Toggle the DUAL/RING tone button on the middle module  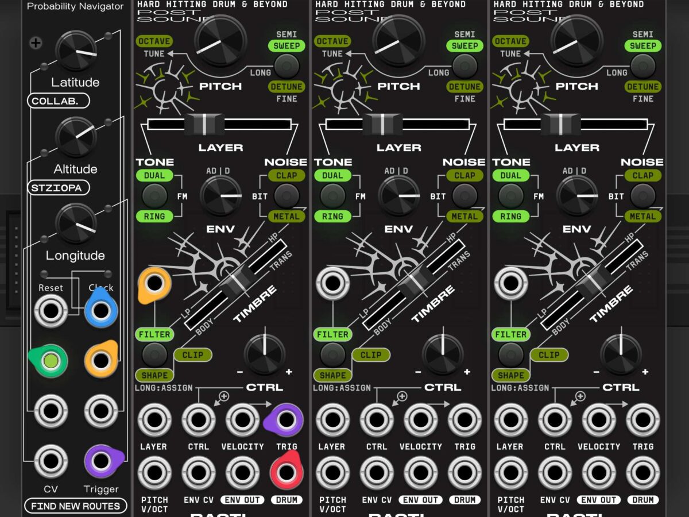point(332,196)
